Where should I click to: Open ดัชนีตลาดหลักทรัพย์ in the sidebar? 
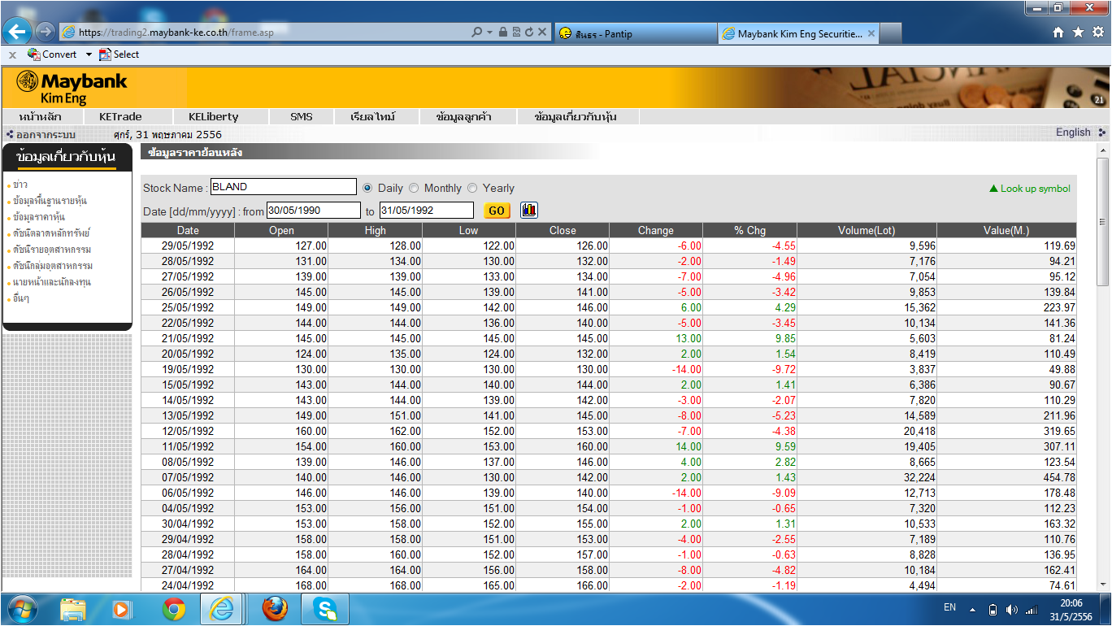point(51,233)
